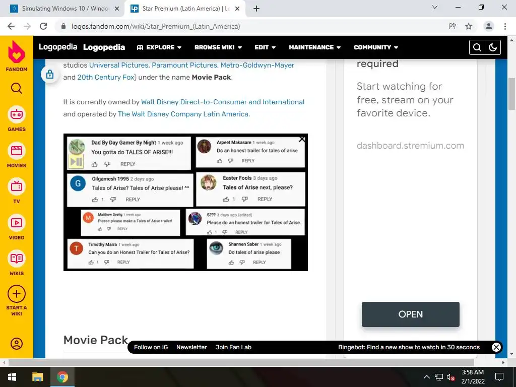Expand the Browse Wiki dropdown

click(218, 47)
